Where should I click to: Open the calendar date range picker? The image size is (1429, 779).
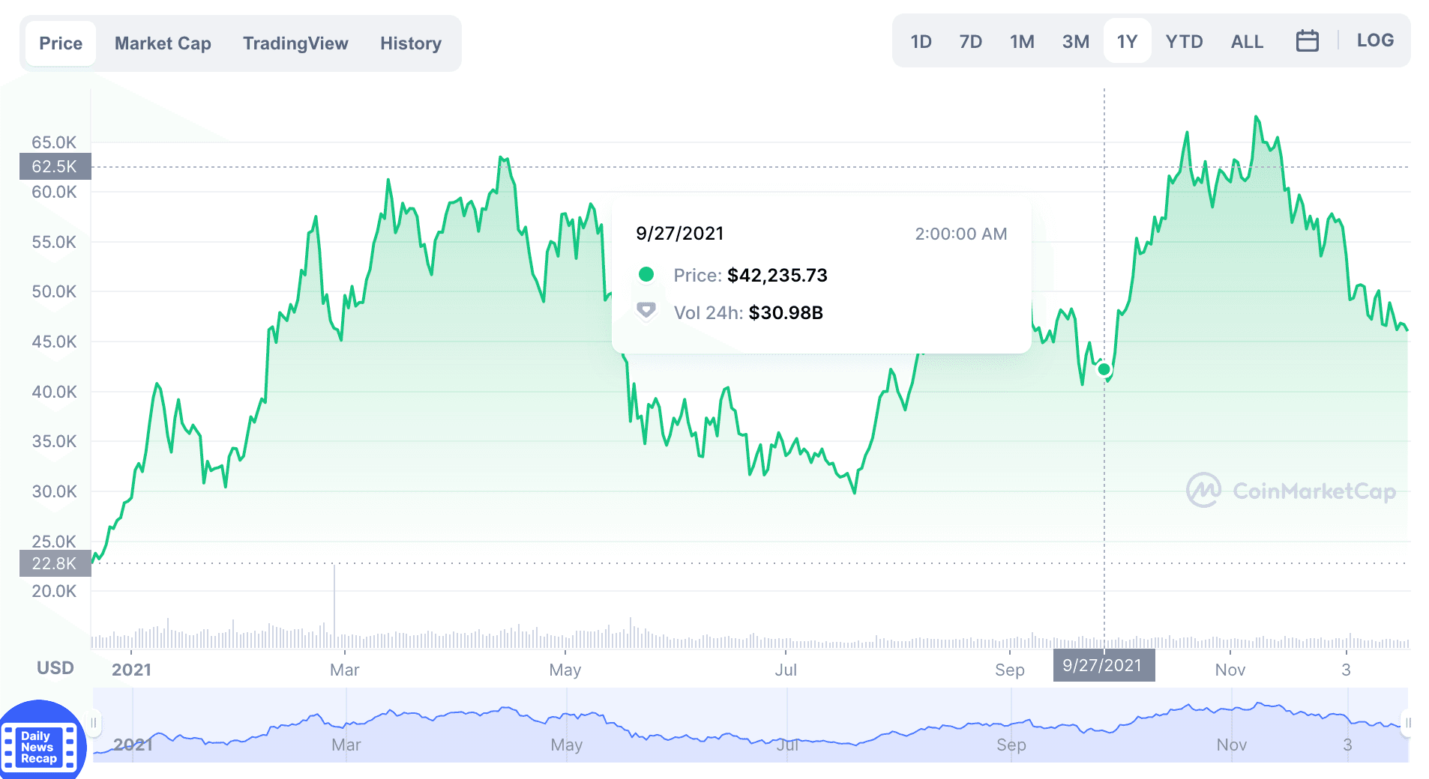point(1307,41)
